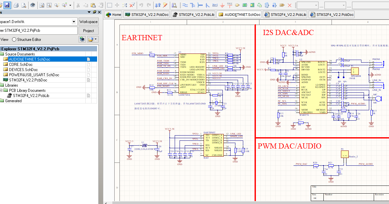The width and height of the screenshot is (389, 204).
Task: Select DEVICES.SchDoc in project tree
Action: click(x=23, y=70)
